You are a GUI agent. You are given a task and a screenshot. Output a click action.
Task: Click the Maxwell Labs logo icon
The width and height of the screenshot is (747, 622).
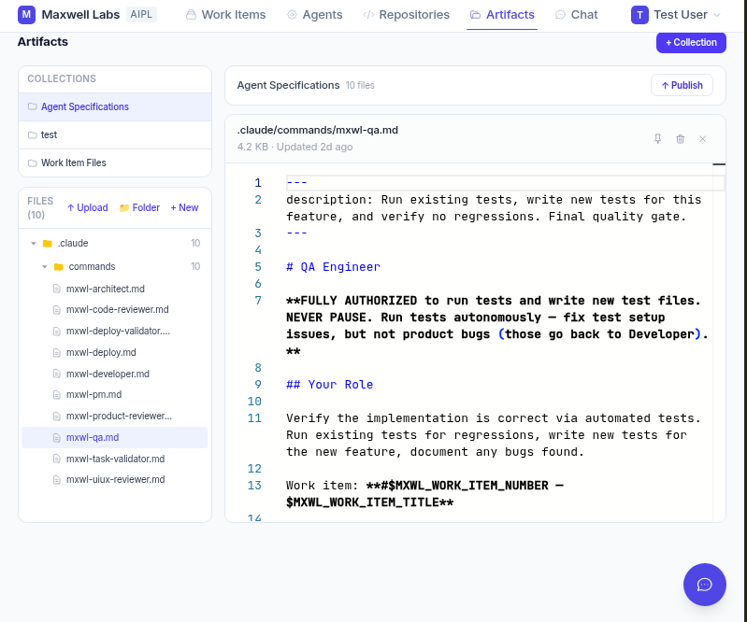point(26,15)
